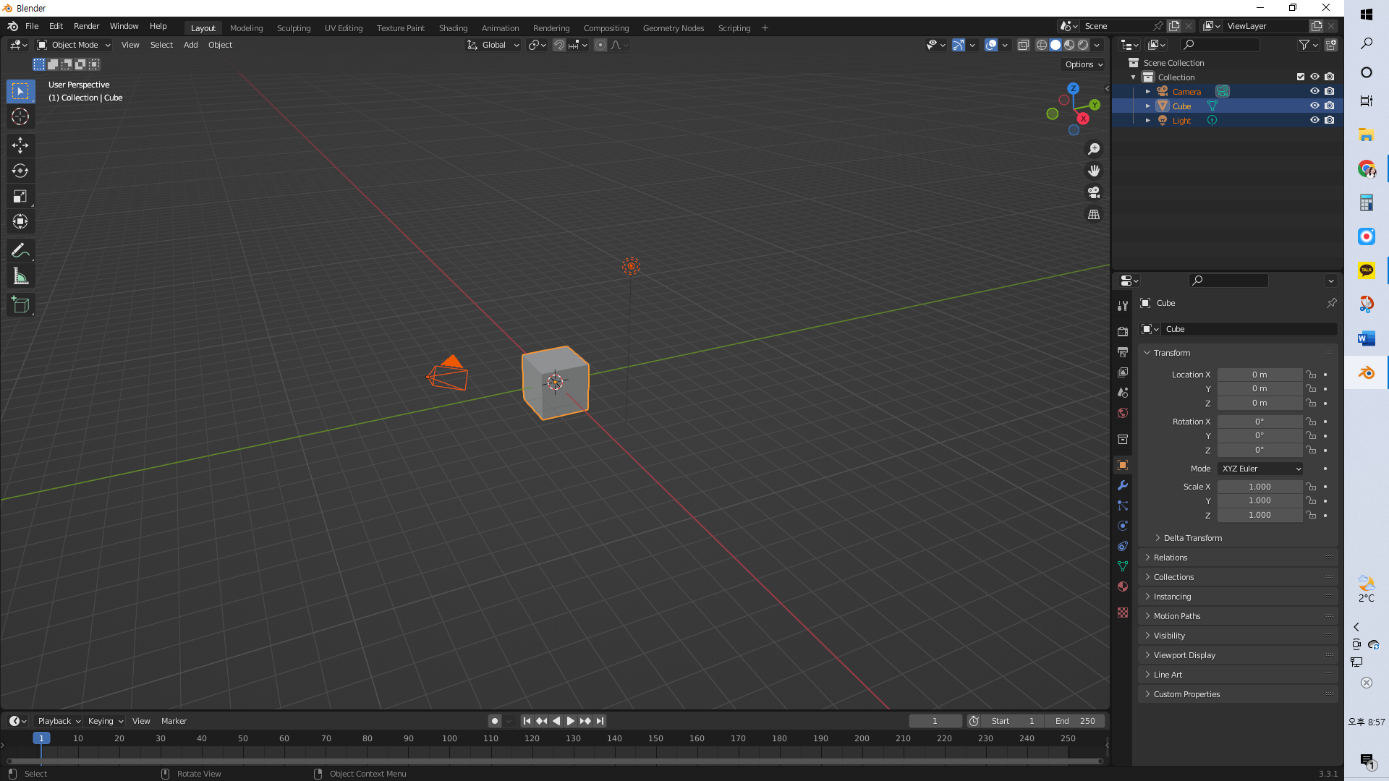This screenshot has height=781, width=1389.
Task: Click the timeline playhead at frame 1
Action: pyautogui.click(x=41, y=738)
